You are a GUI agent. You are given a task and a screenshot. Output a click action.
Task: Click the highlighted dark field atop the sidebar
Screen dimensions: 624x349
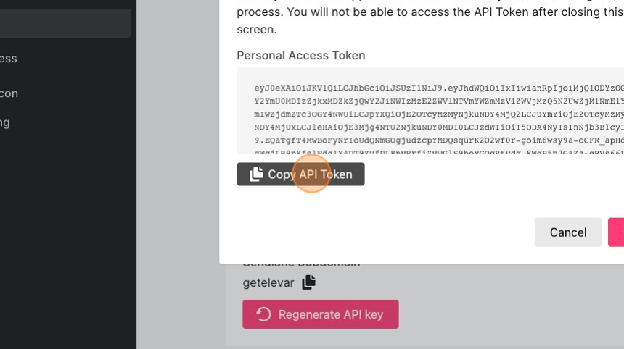[x=65, y=23]
